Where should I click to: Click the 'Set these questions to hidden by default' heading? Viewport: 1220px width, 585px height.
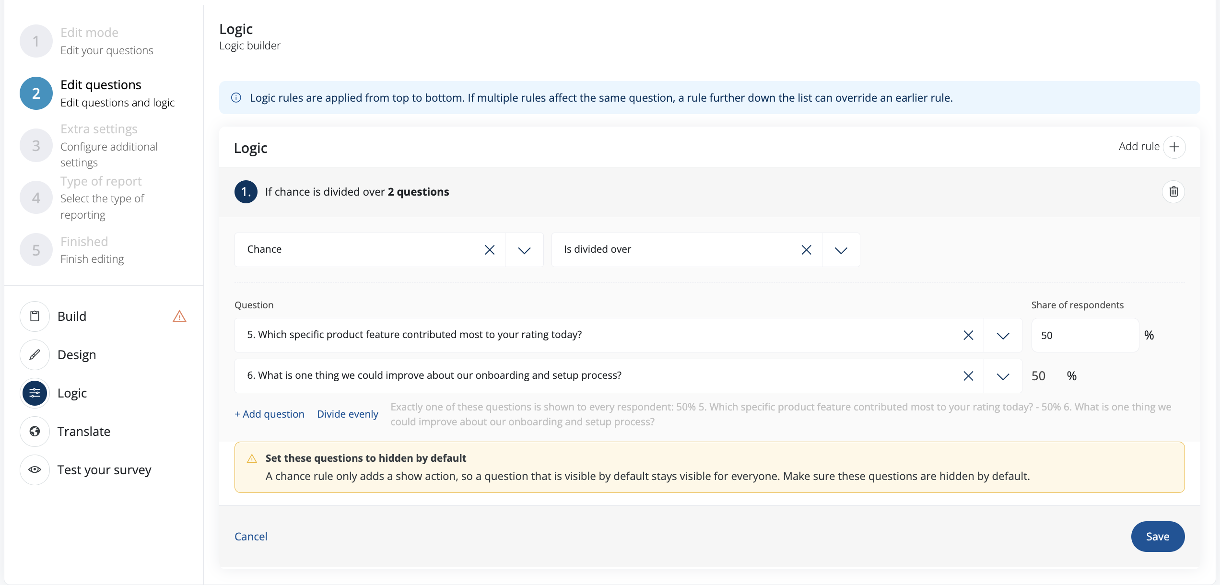click(366, 458)
